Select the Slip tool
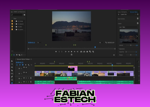 (12, 74)
